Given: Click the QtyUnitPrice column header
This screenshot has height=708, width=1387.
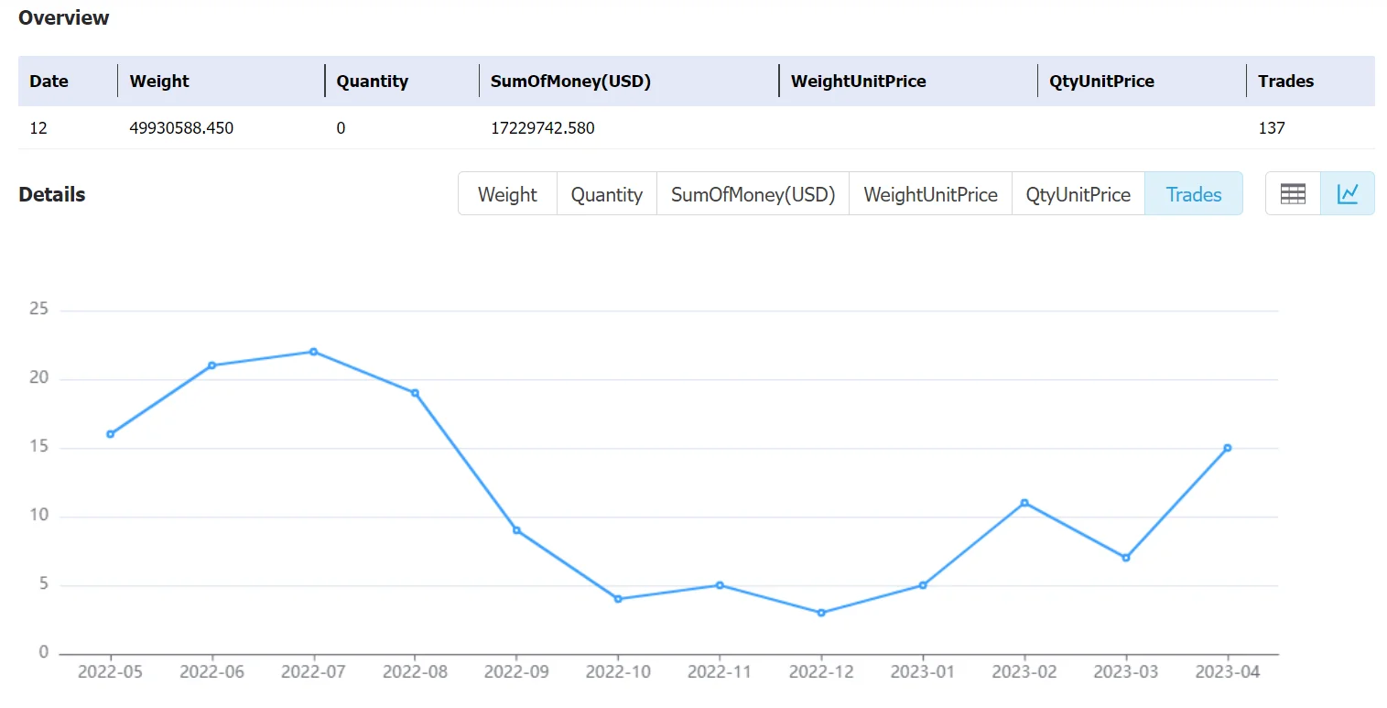Looking at the screenshot, I should tap(1101, 81).
